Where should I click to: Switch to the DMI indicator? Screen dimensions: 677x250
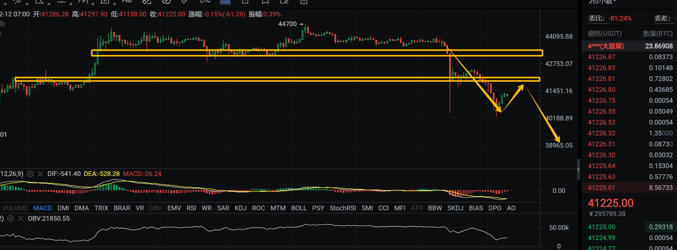[x=63, y=208]
